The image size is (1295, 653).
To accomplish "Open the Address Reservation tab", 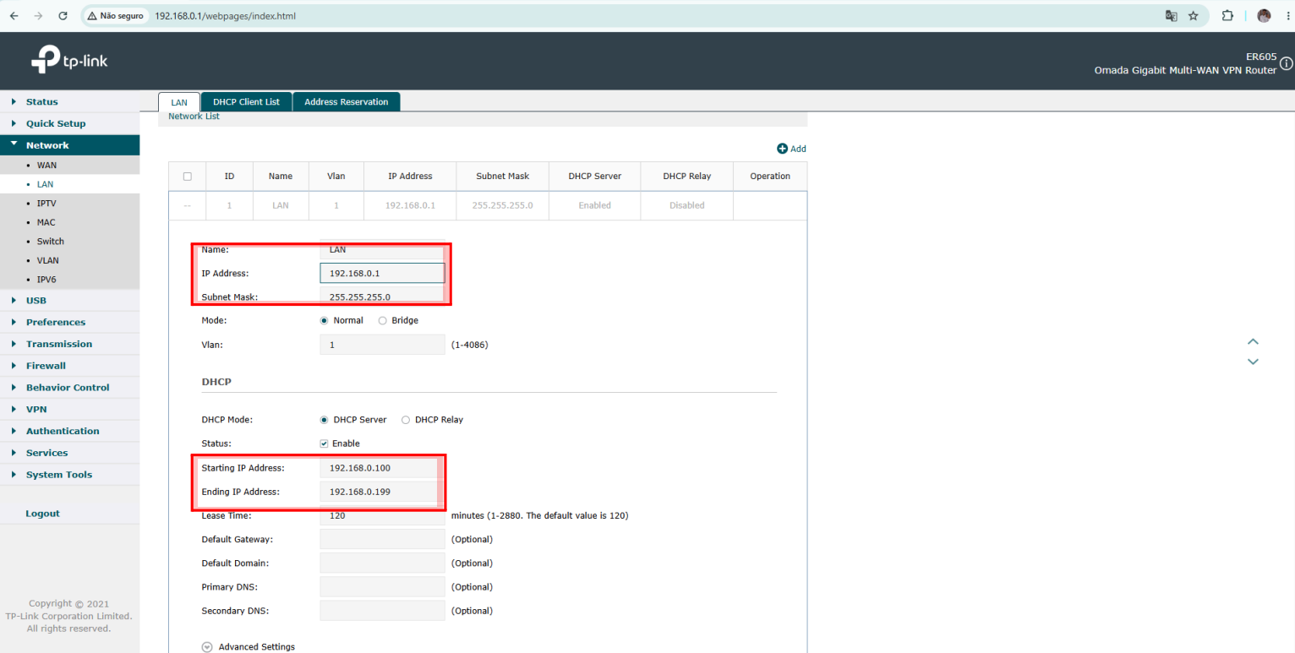I will tap(346, 102).
